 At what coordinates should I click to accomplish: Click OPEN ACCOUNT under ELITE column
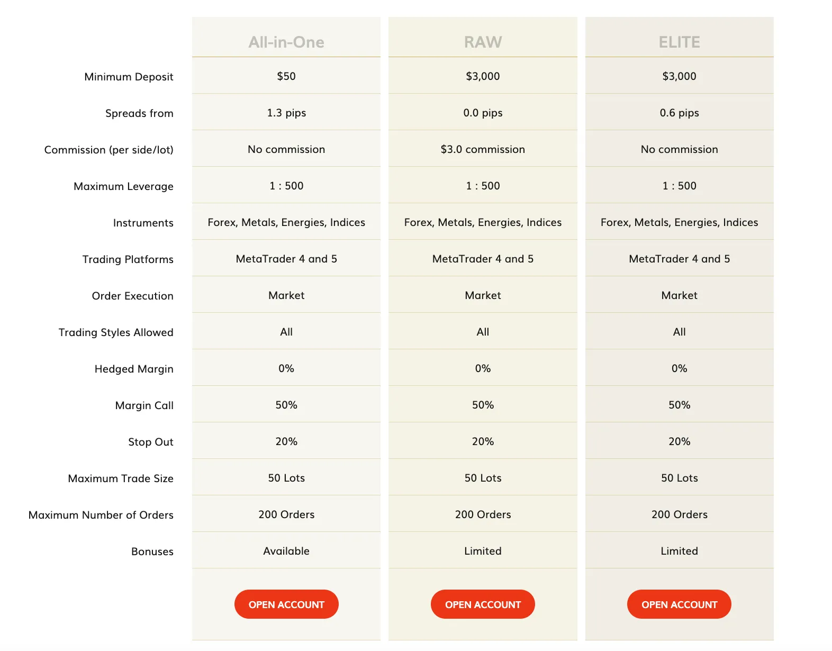679,604
